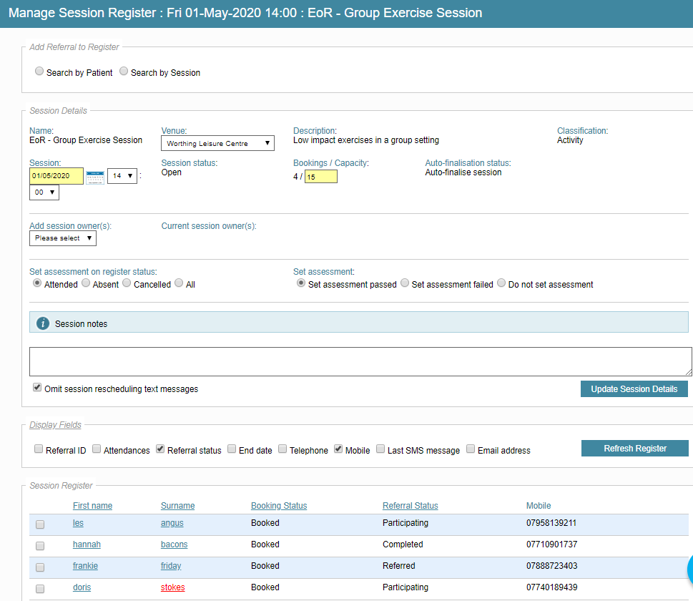Expand the session hour dropdown showing 14
This screenshot has height=601, width=693.
(x=122, y=176)
